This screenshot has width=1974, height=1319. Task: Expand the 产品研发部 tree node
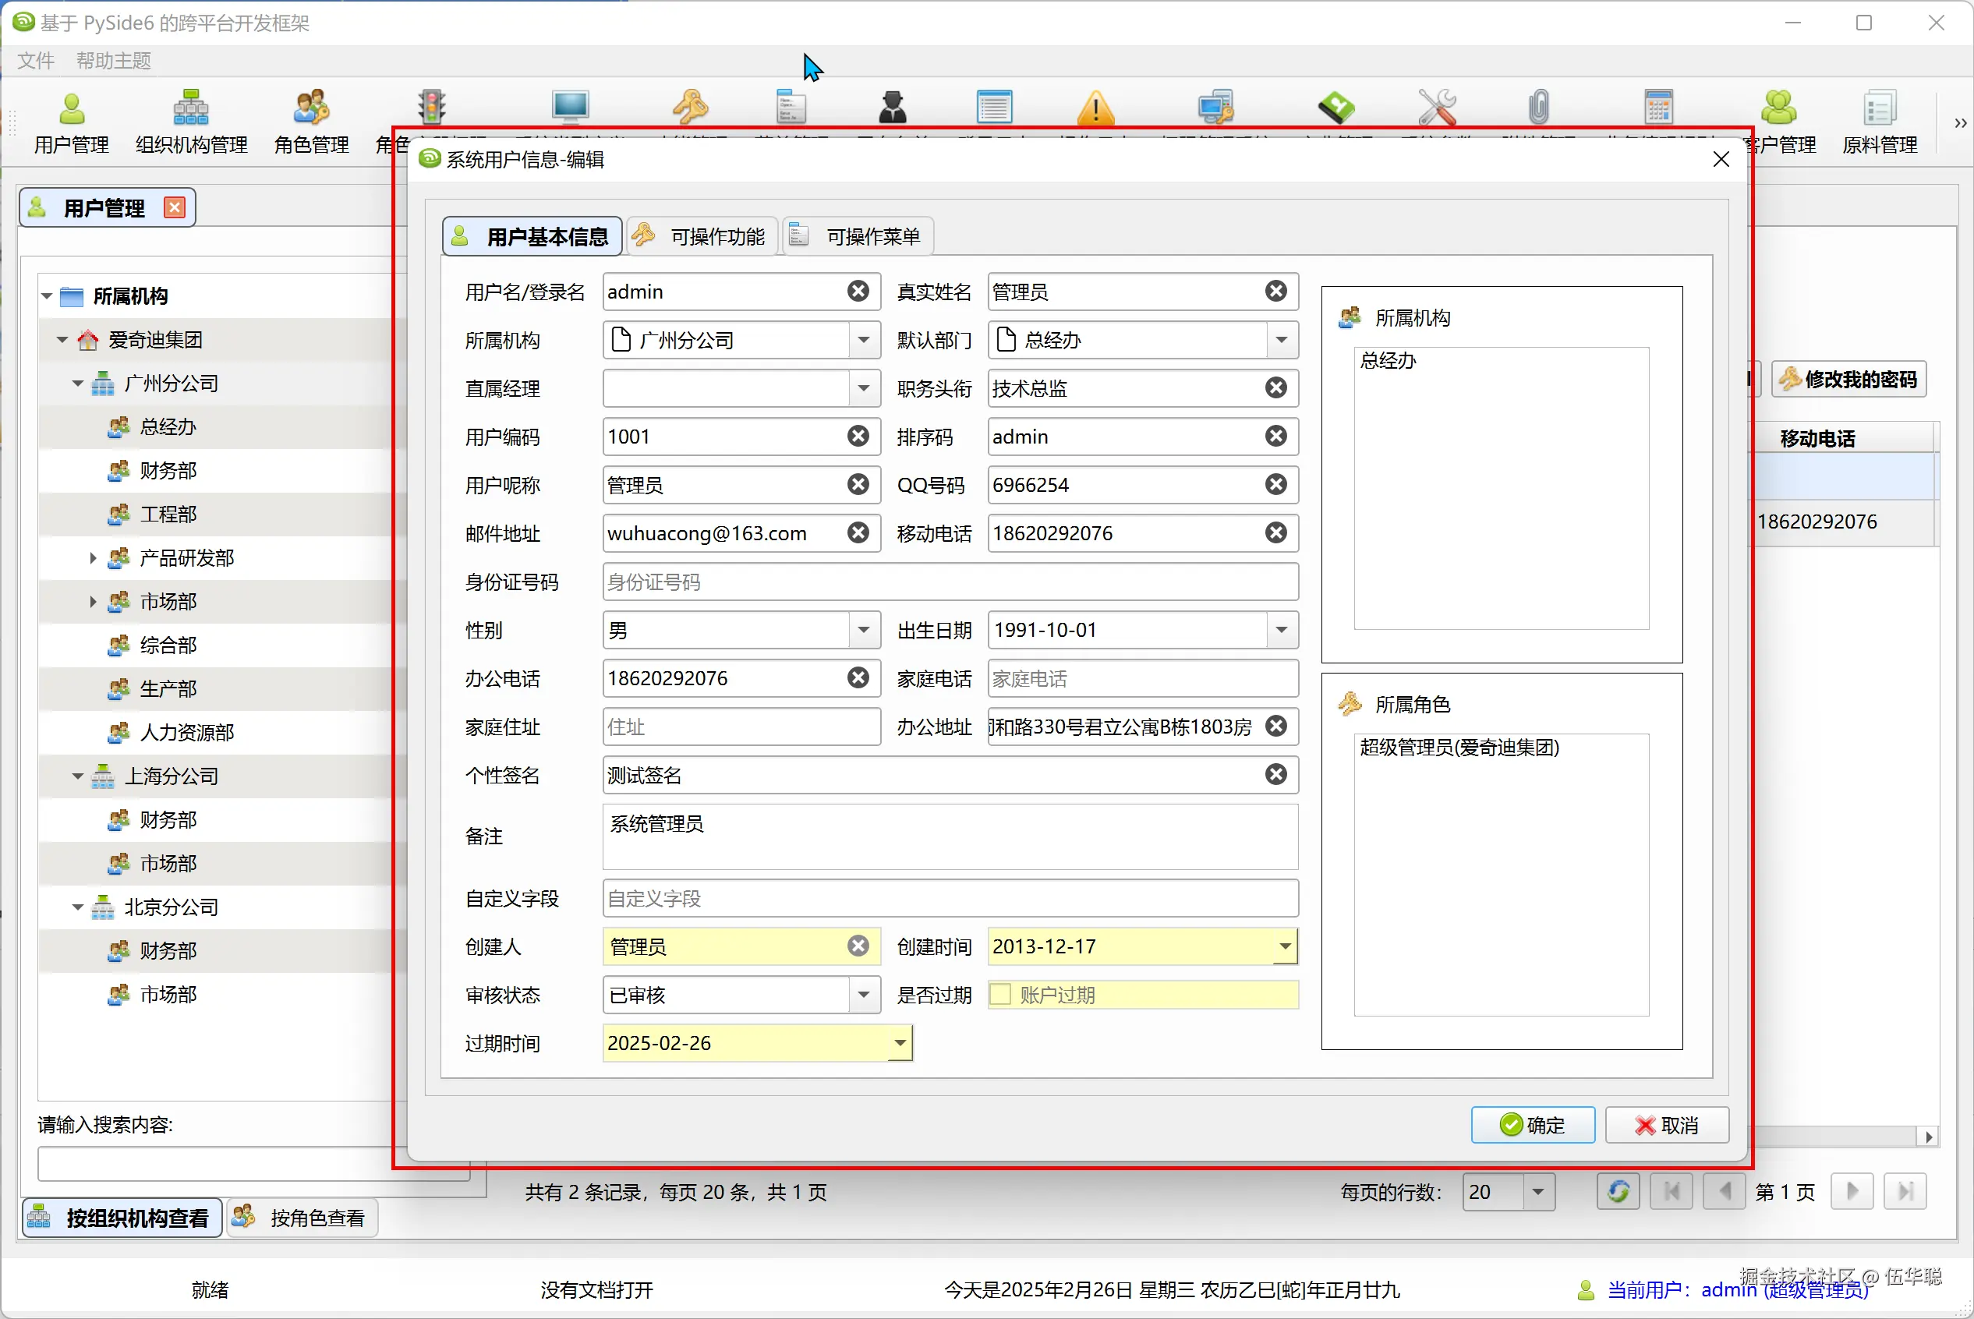[x=93, y=557]
